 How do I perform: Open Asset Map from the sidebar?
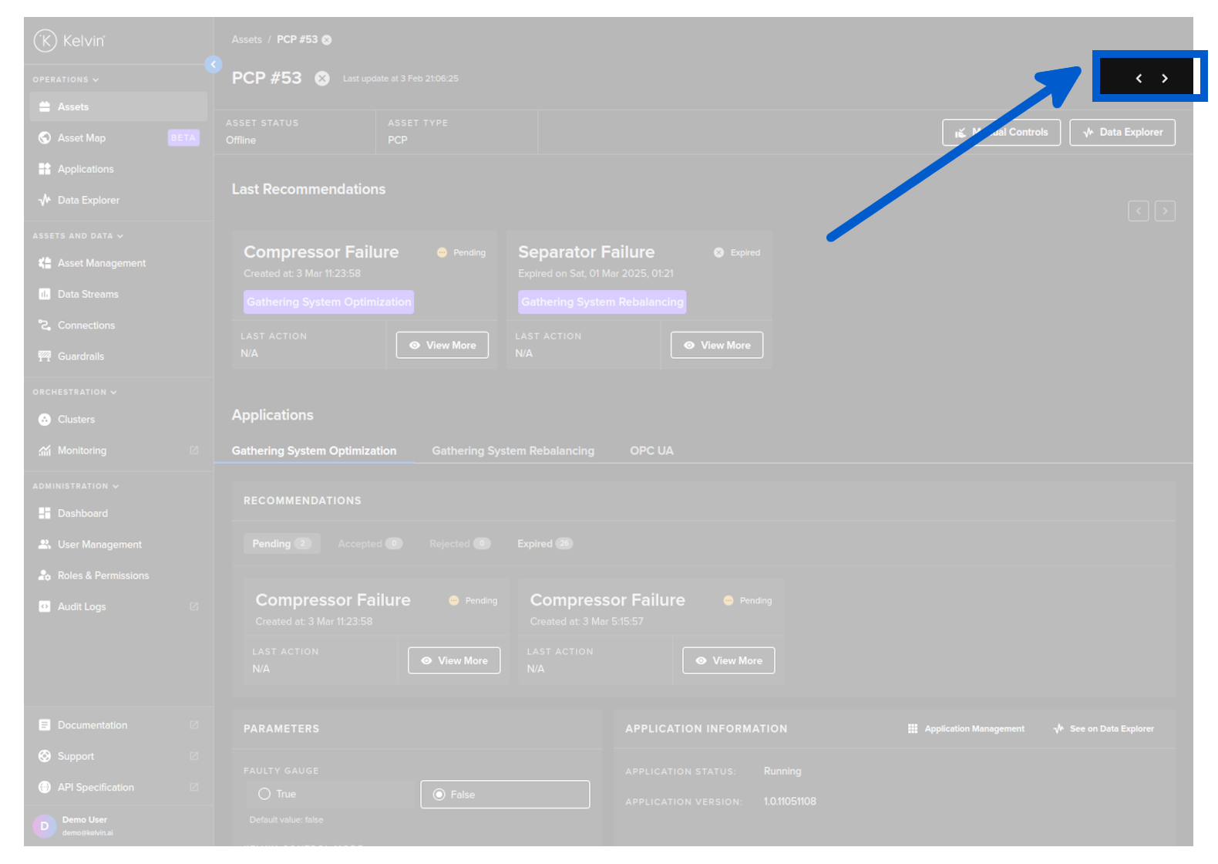82,138
